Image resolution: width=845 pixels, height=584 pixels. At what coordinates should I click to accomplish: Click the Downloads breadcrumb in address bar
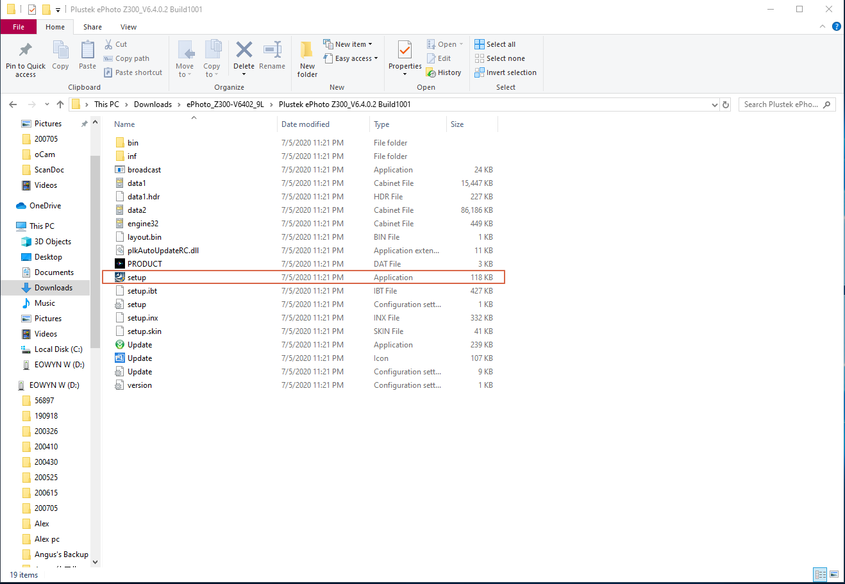tap(153, 104)
